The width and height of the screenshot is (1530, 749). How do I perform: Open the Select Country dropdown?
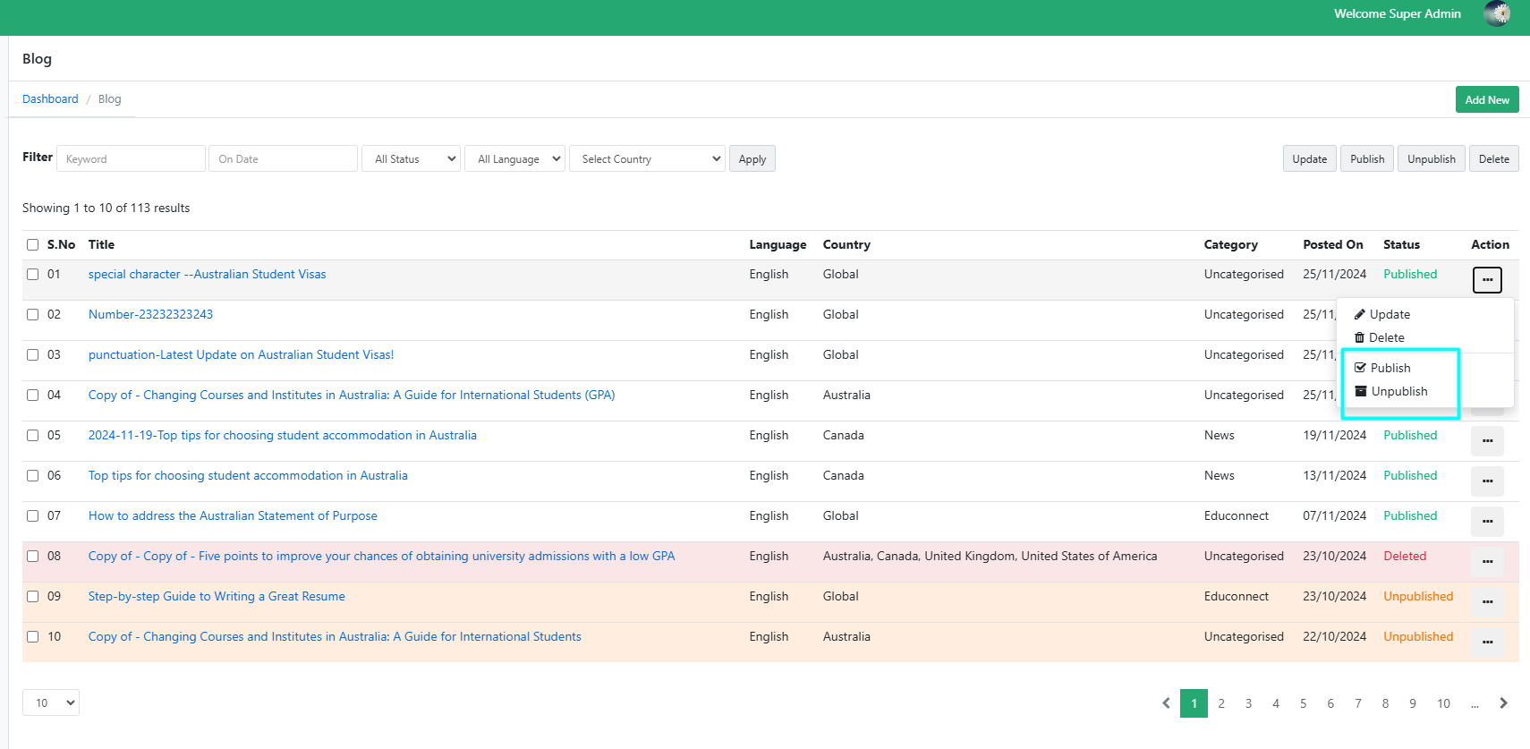[x=647, y=159]
